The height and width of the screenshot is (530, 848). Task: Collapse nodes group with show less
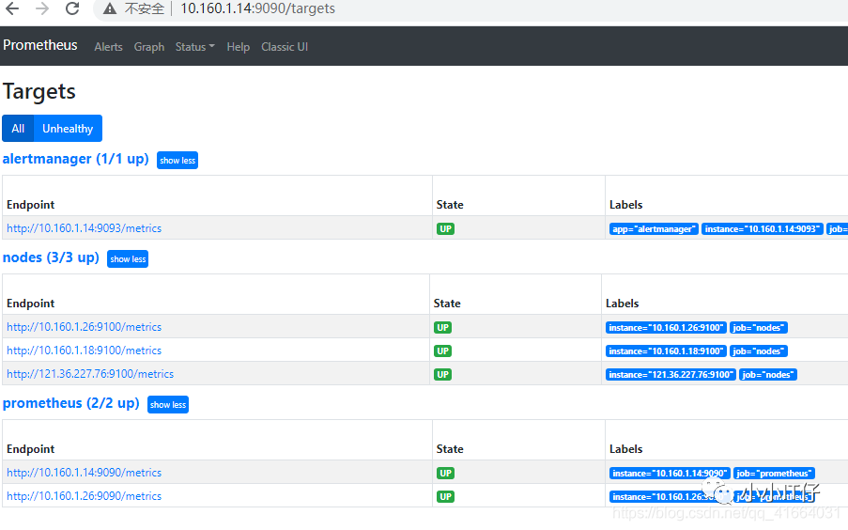pyautogui.click(x=128, y=258)
